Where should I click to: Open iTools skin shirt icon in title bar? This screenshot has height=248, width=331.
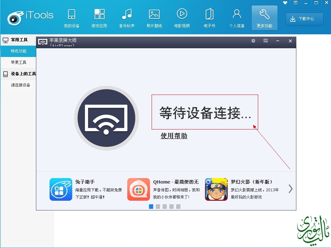point(285,3)
